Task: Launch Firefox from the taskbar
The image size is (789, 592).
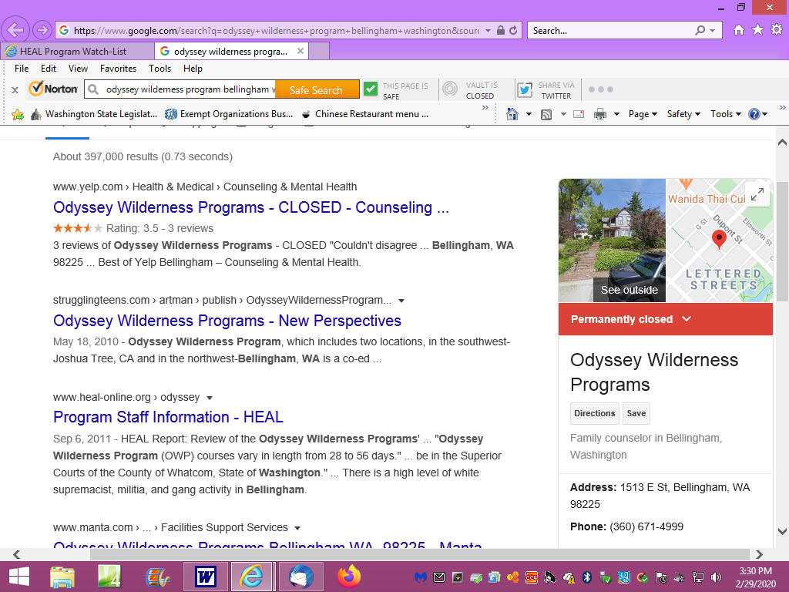Action: click(349, 577)
